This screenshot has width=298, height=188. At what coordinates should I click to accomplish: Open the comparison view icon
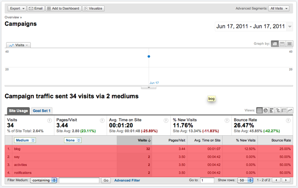coord(278,111)
